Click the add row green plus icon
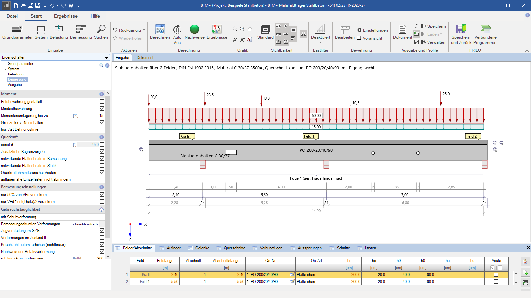 tap(525, 273)
